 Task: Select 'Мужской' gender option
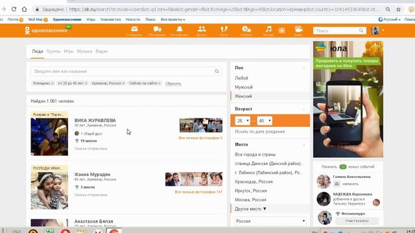pyautogui.click(x=244, y=87)
